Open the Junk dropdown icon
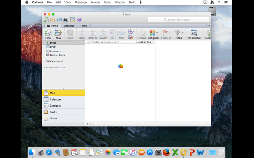 pos(131,37)
